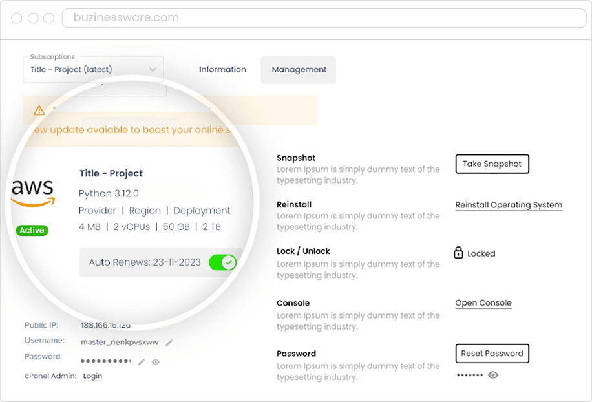Image resolution: width=592 pixels, height=402 pixels.
Task: Click the Take Snapshot button
Action: [492, 164]
